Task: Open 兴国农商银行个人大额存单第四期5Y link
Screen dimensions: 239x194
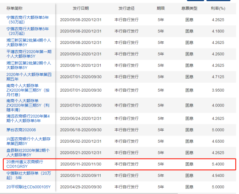Action: pos(28,141)
